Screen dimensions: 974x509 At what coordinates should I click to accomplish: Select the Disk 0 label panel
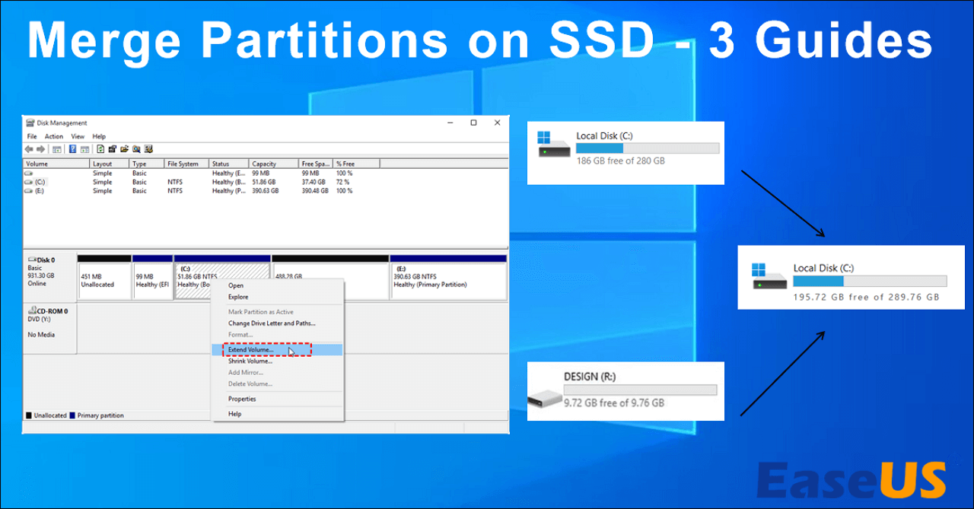pos(49,277)
